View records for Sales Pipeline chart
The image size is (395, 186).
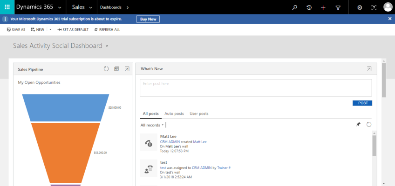click(116, 69)
